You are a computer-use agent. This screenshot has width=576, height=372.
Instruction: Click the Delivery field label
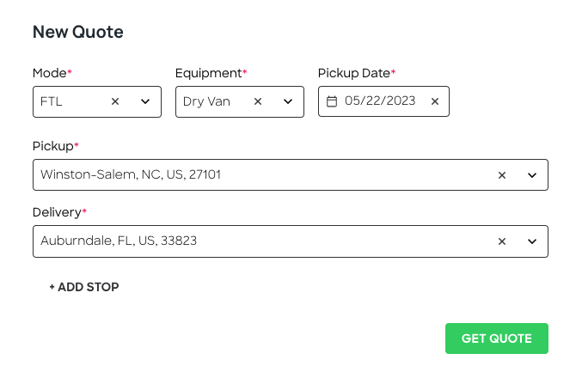(57, 212)
